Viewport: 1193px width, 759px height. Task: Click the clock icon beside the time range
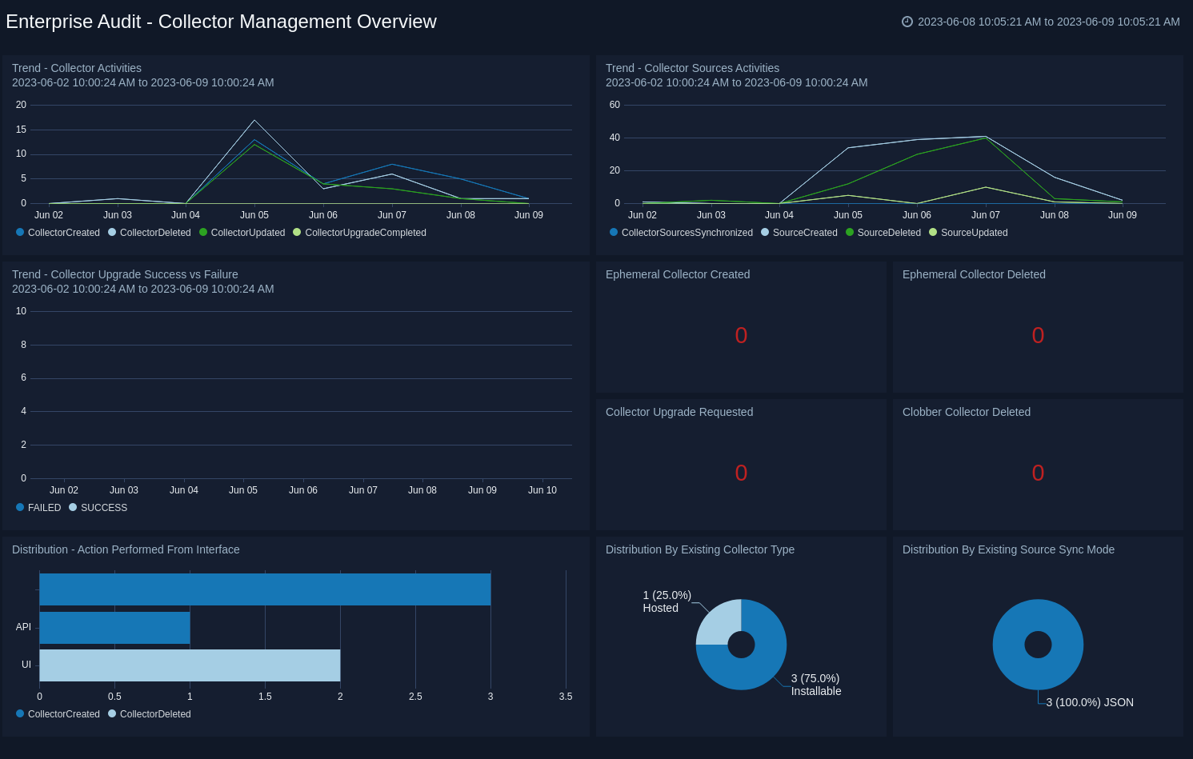point(907,22)
